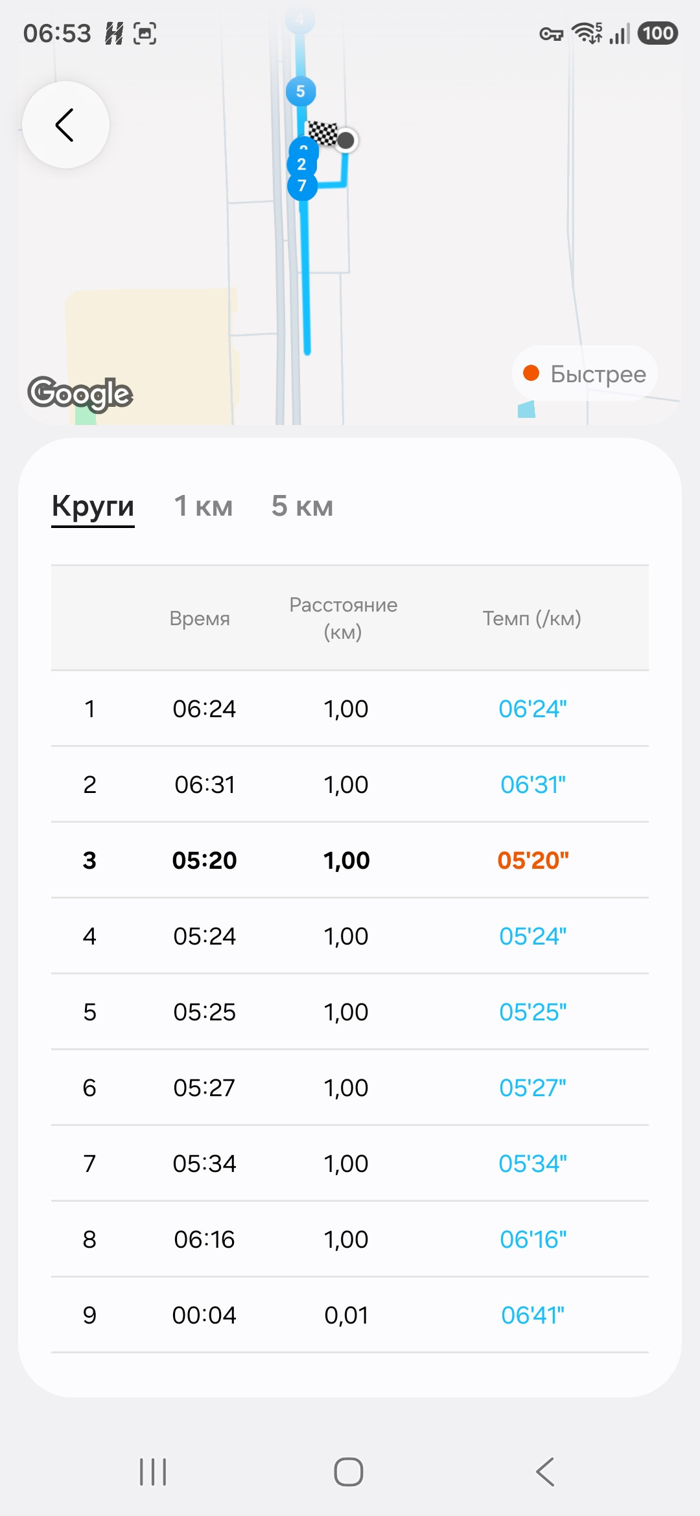Tap the Быстрее legend label

point(598,374)
